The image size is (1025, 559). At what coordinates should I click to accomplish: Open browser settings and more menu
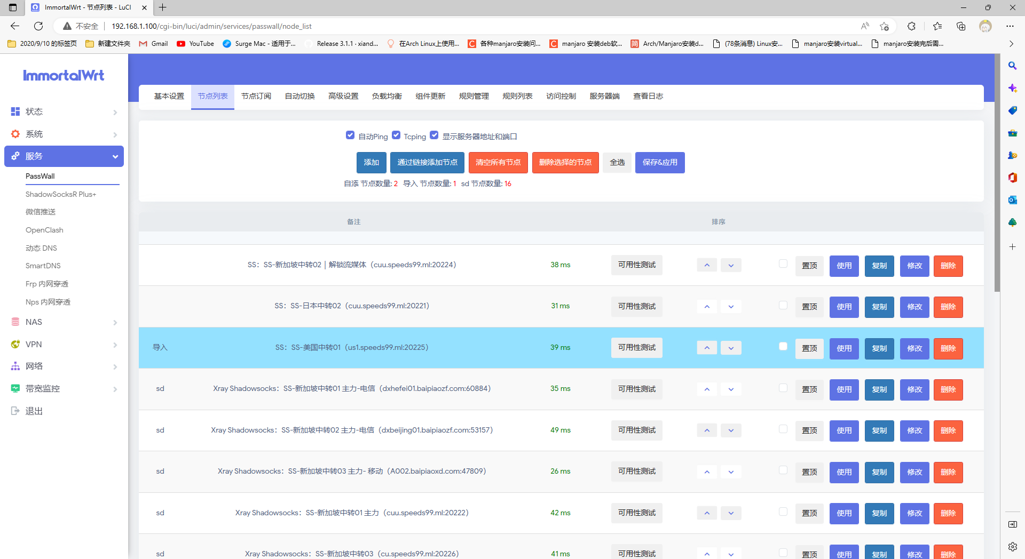pyautogui.click(x=1010, y=26)
